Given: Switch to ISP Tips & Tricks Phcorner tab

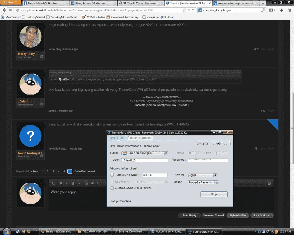Looking at the screenshot, I should click(x=141, y=3).
